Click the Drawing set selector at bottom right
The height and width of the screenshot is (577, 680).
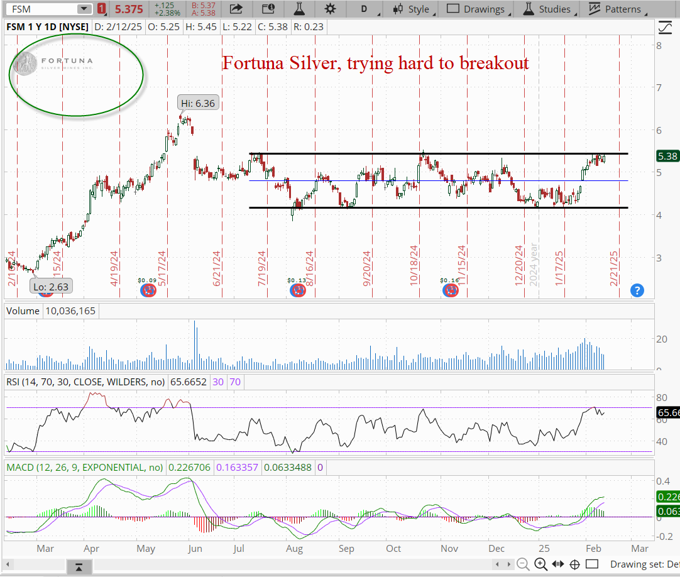click(644, 564)
